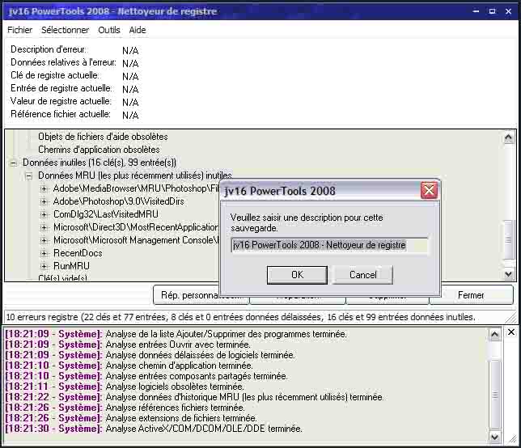Select Adobe\Photoshop\9.0\VisitedDirs row text
The image size is (521, 448).
118,201
